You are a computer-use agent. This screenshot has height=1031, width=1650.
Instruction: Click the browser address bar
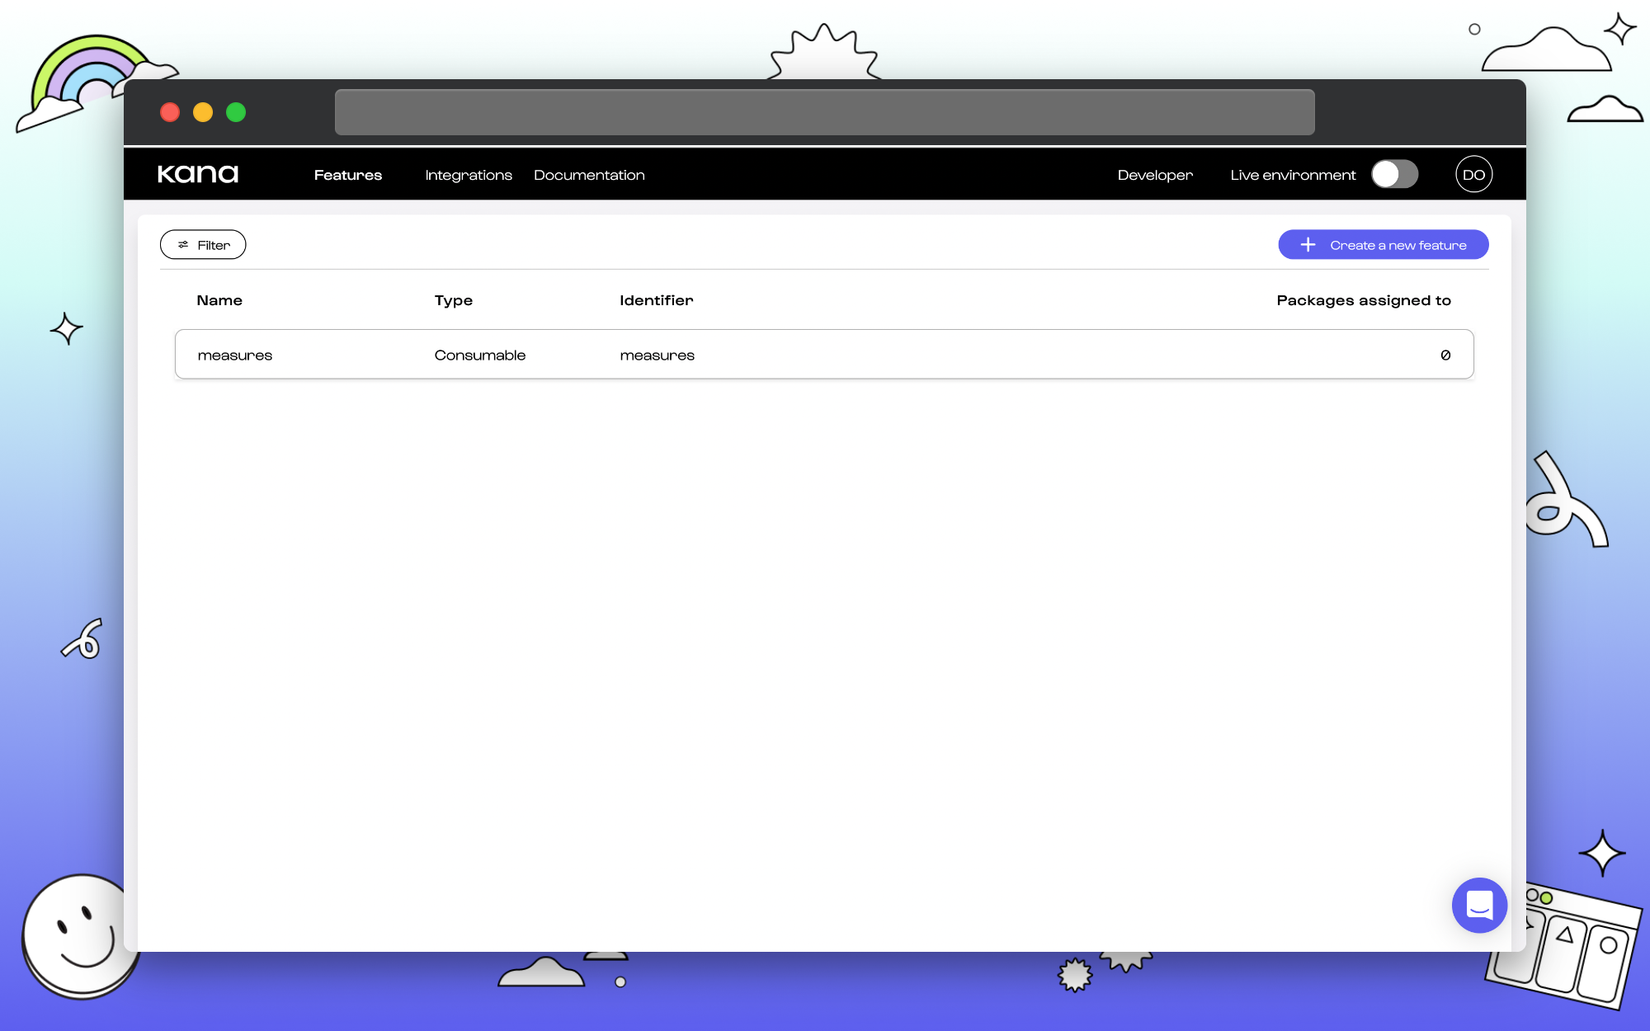tap(824, 112)
